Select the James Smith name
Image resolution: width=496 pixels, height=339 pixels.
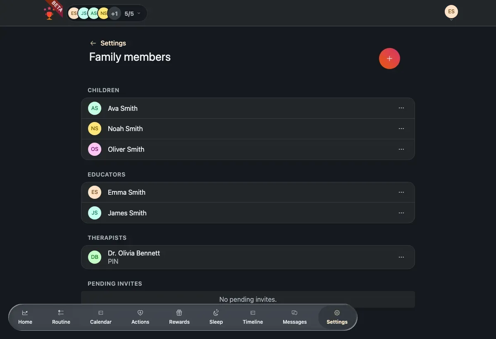tap(127, 213)
